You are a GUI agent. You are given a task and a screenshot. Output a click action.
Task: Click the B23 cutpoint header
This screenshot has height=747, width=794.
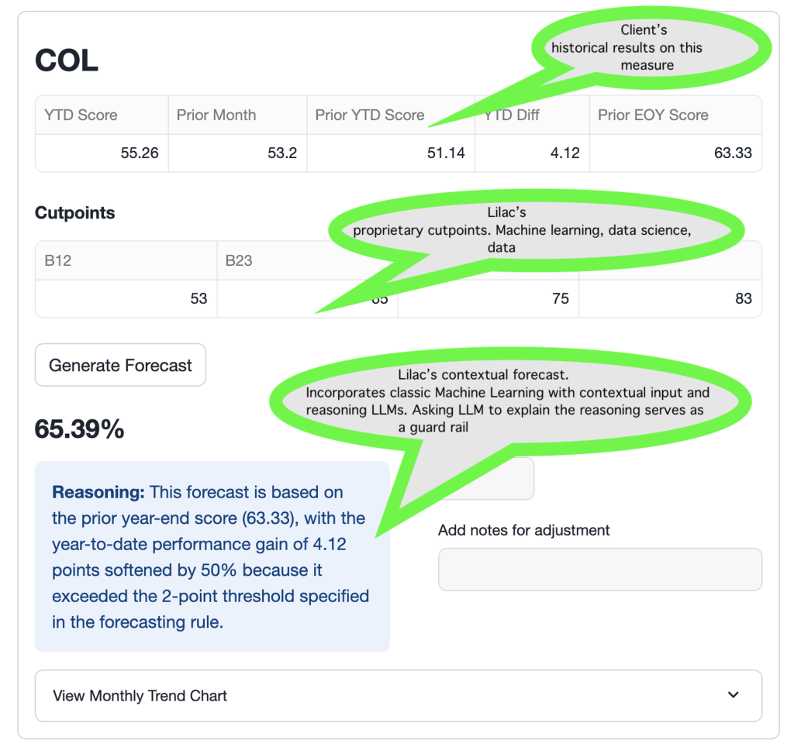tap(239, 260)
